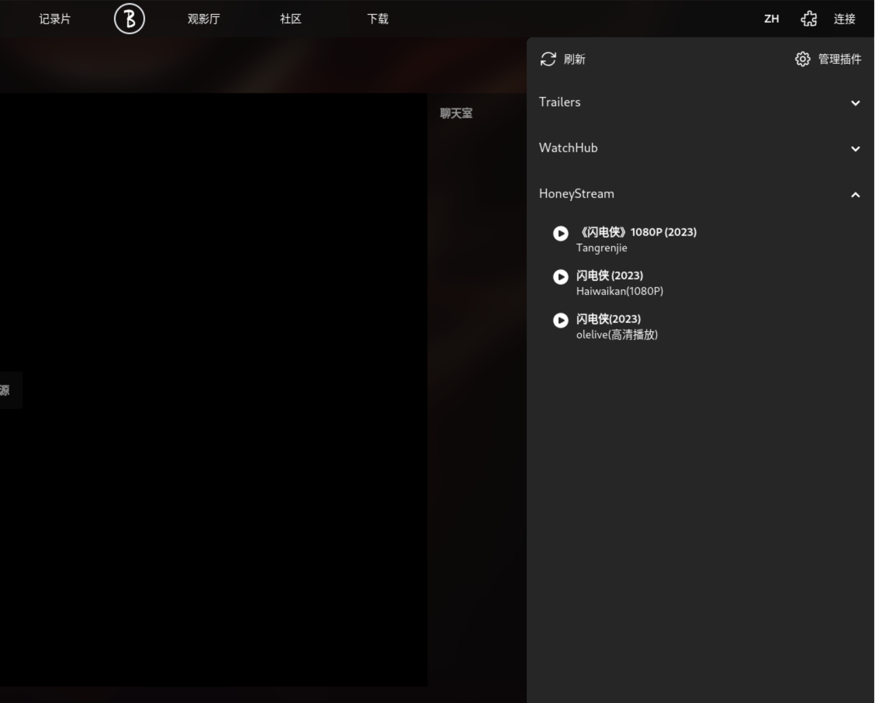Click the gear icon for plugin management
Screen dimensions: 875x703
[802, 59]
